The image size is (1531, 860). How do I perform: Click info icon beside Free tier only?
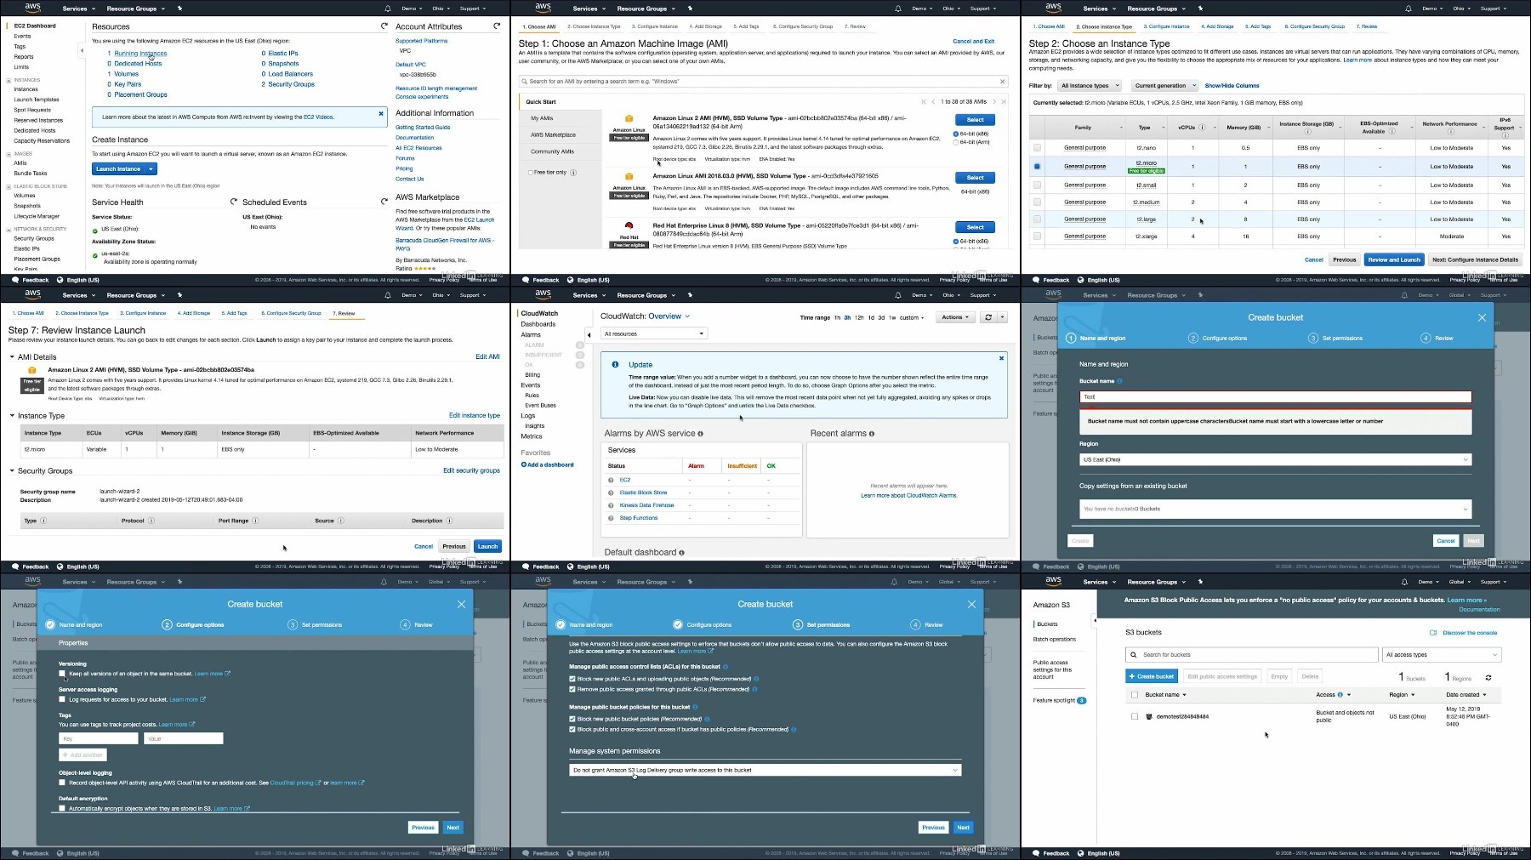(573, 173)
